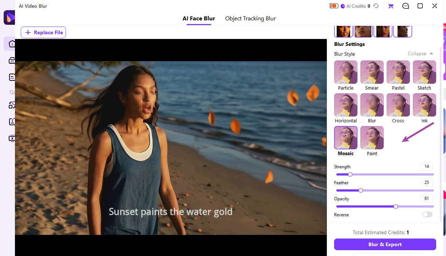Screen dimensions: 446x256
Task: Open the shopping cart icon
Action: click(391, 6)
